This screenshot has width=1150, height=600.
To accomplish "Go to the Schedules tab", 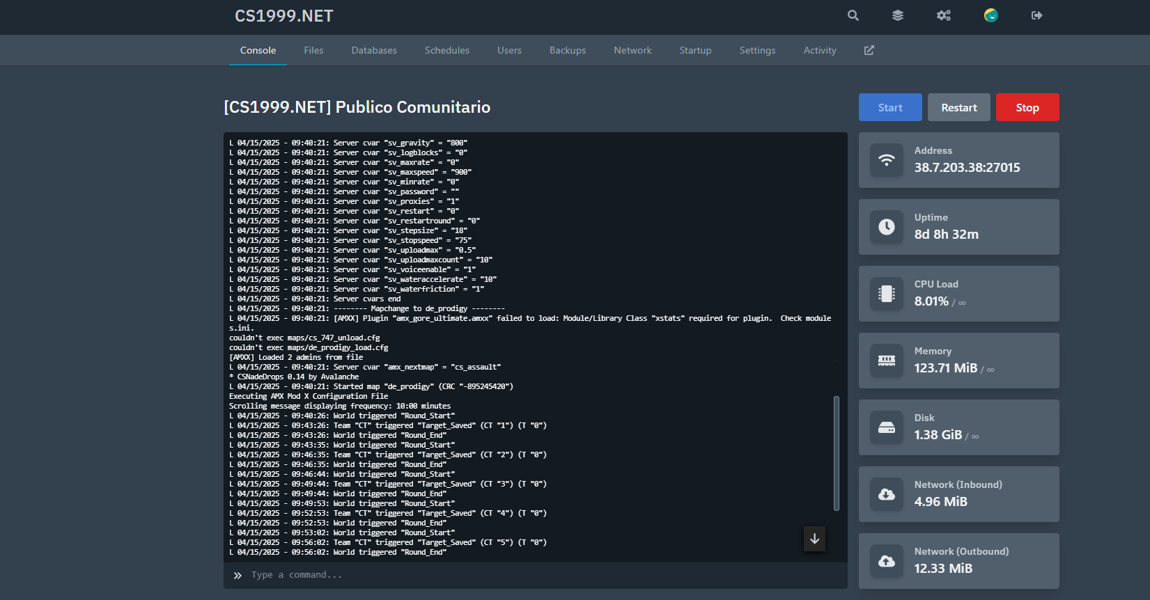I will (447, 50).
